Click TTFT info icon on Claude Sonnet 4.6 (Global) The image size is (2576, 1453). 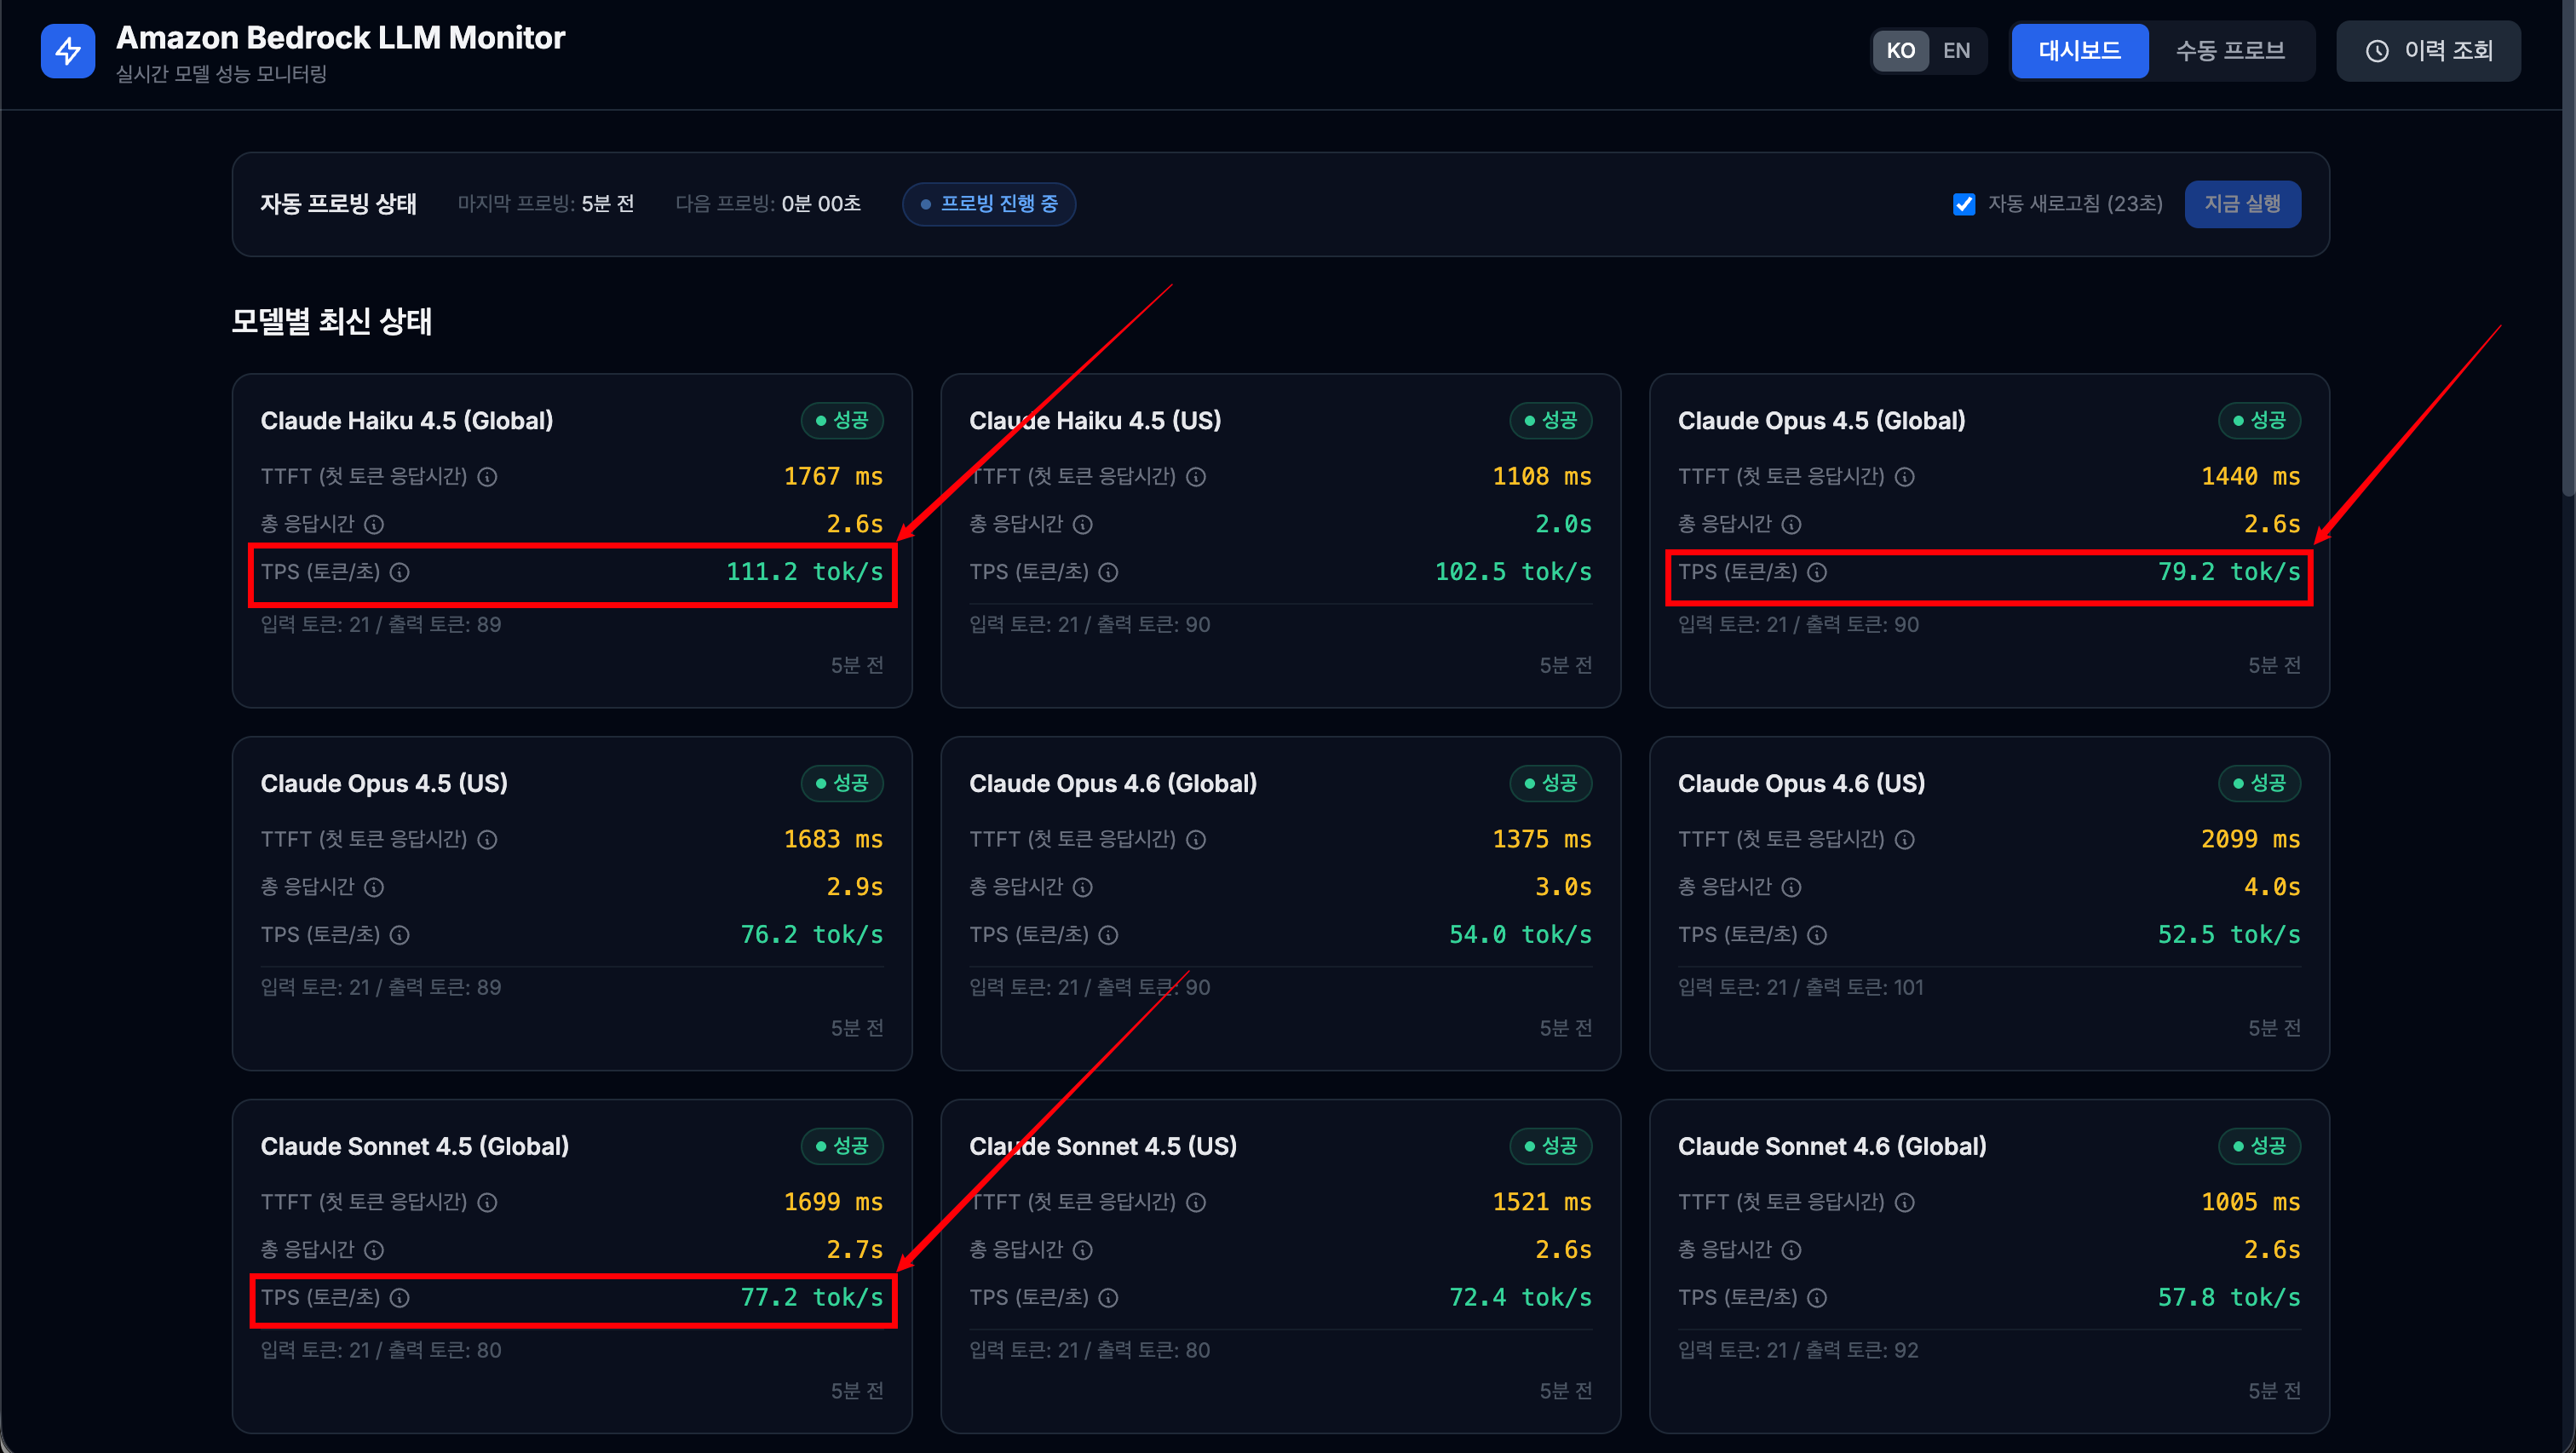(x=1905, y=1203)
